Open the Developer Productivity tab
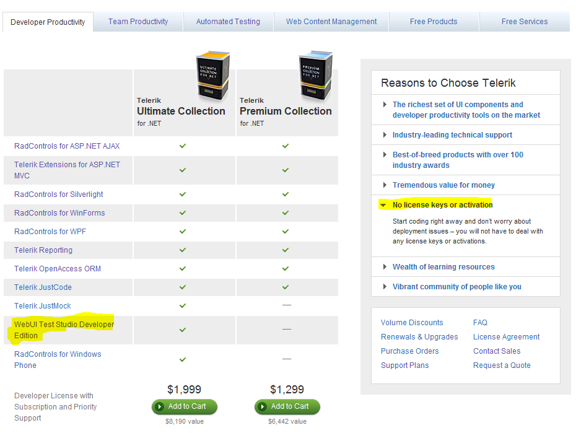The height and width of the screenshot is (433, 576). point(48,22)
